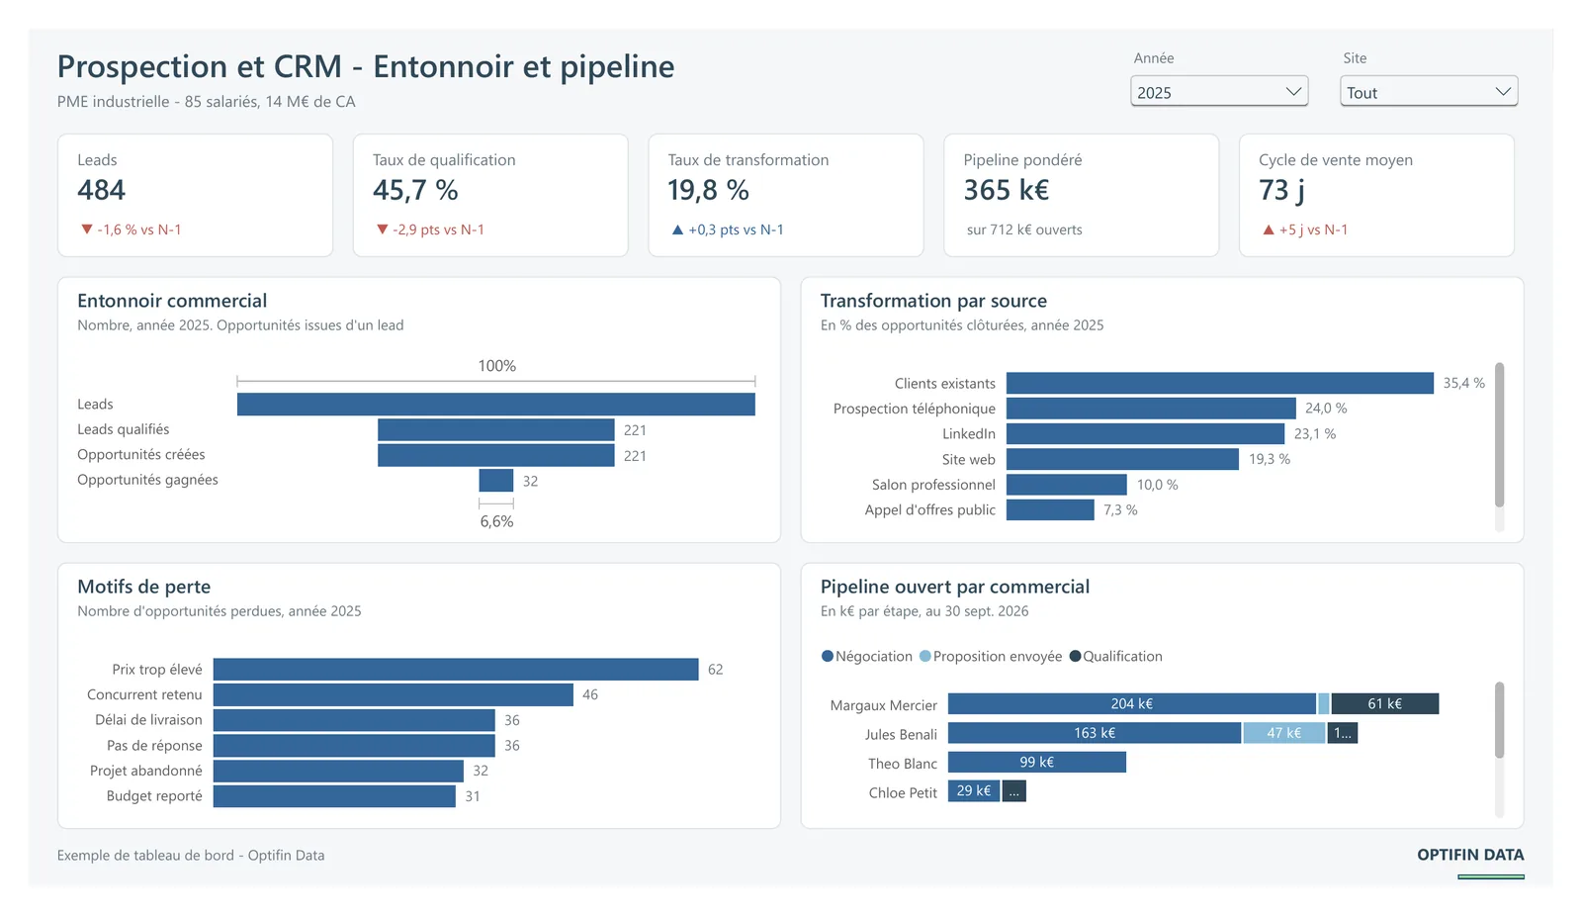Screen dimensions: 1582x915
Task: Click the red down arrow beside -2,9 pts vs N-1
Action: [x=383, y=229]
